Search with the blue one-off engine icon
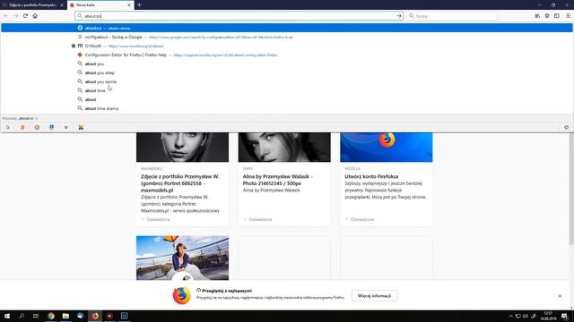Viewport: 574px width, 322px height. point(52,127)
